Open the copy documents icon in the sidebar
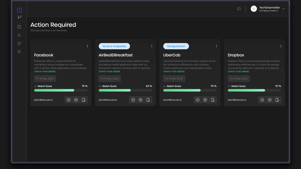Image resolution: width=301 pixels, height=169 pixels. [x=19, y=44]
